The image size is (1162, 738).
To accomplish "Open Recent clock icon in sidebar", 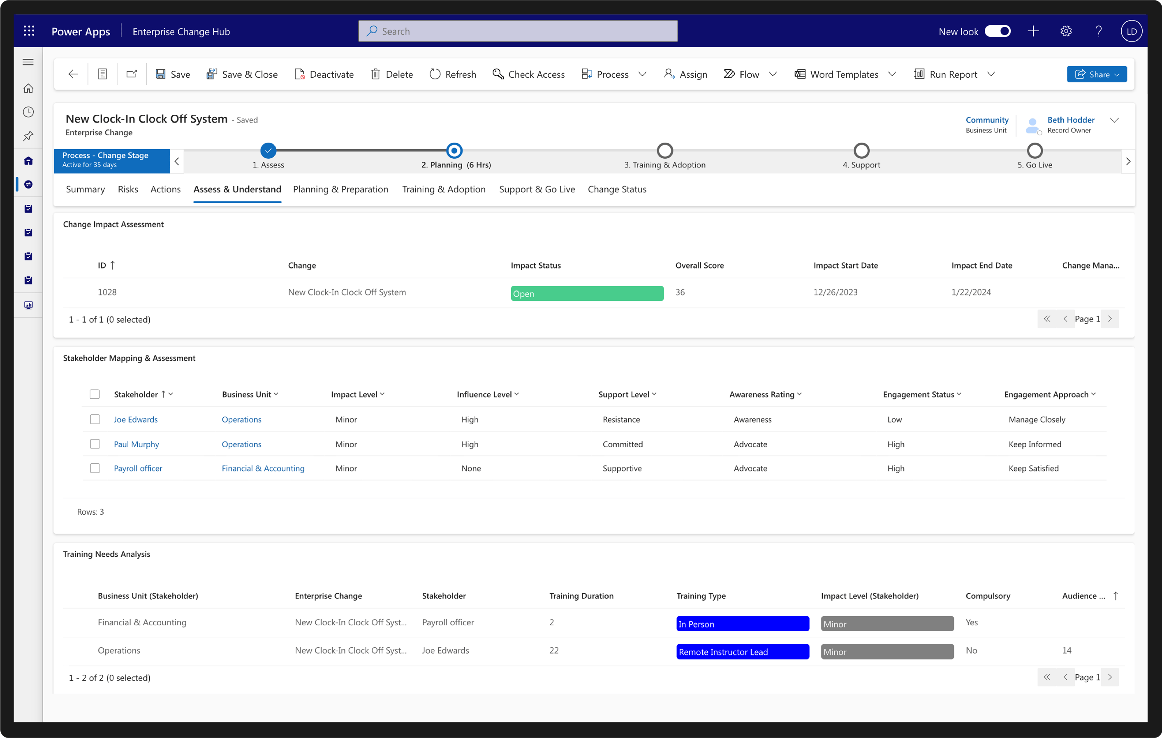I will [28, 112].
